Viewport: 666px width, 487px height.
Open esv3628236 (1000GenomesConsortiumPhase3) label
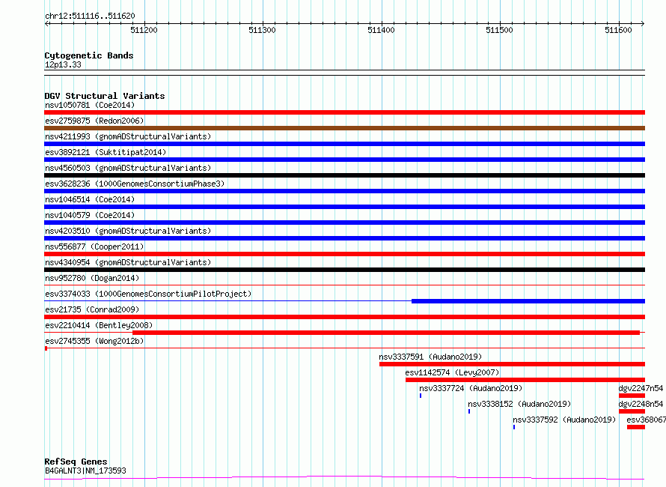click(135, 184)
